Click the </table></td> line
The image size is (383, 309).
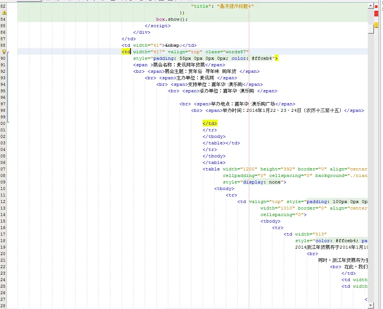221,143
